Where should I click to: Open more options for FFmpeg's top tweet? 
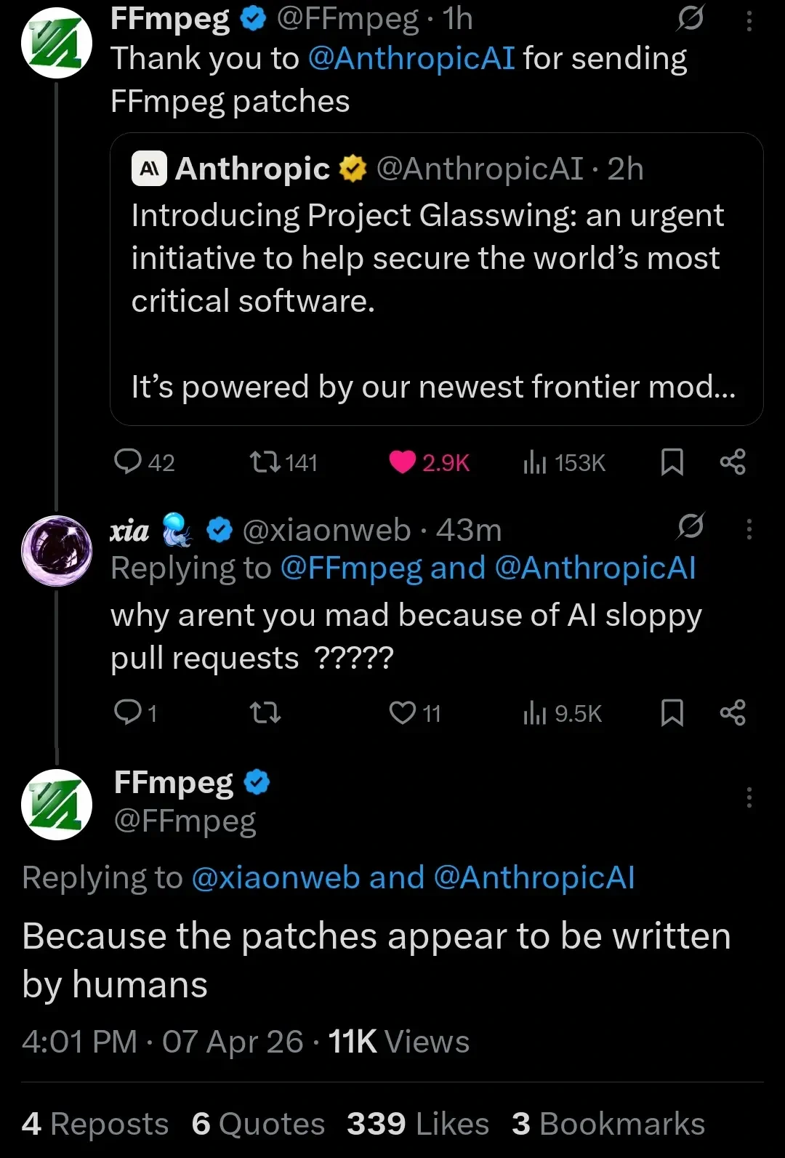pyautogui.click(x=749, y=20)
